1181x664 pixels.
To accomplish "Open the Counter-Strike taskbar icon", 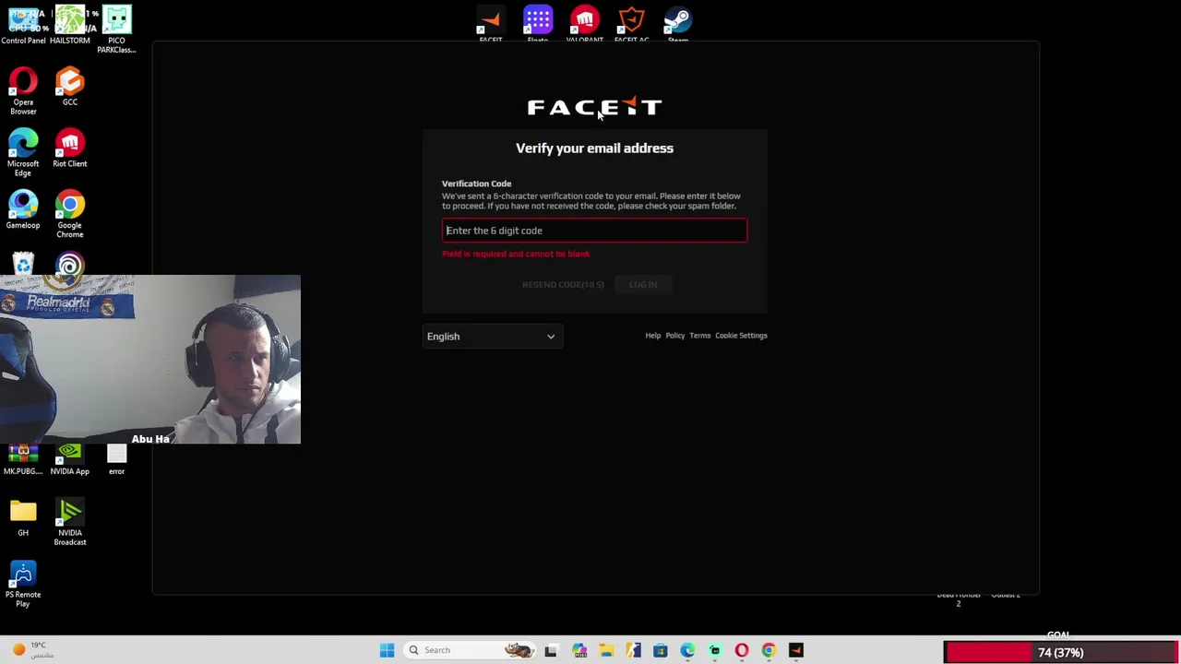I will [633, 650].
